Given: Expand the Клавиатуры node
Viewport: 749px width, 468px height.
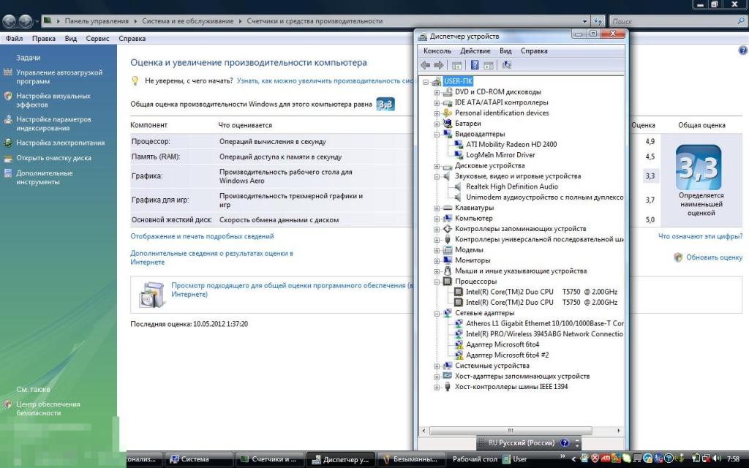Looking at the screenshot, I should point(437,208).
